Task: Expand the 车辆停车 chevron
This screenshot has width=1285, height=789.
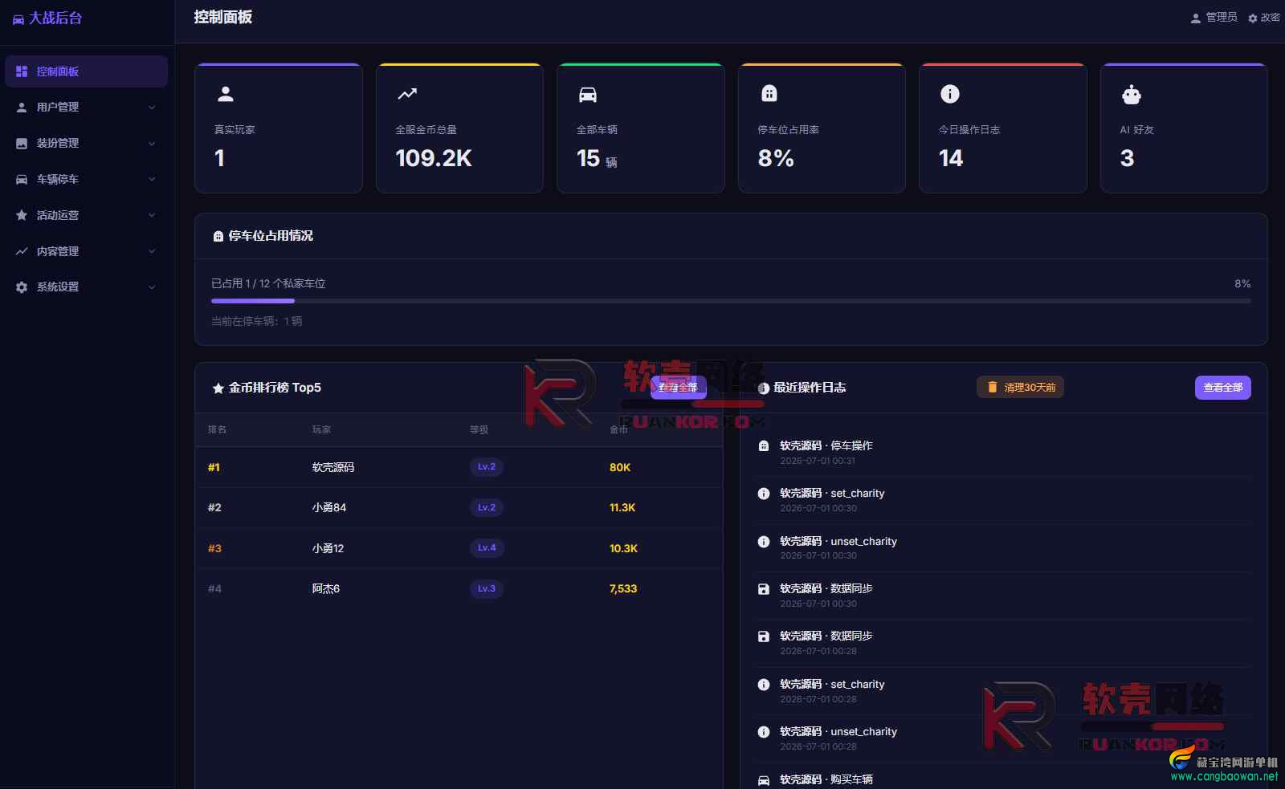Action: click(x=152, y=179)
